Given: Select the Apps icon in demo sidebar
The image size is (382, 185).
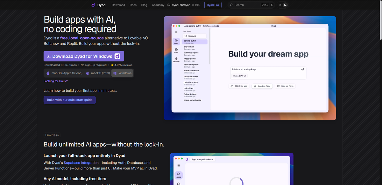Looking at the screenshot, I should click(x=176, y=41).
